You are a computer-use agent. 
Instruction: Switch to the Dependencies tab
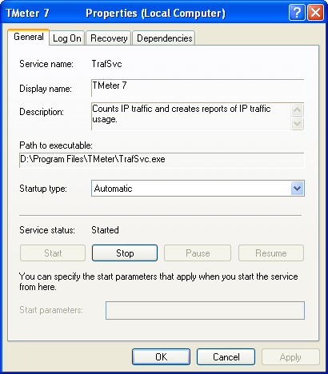click(164, 38)
